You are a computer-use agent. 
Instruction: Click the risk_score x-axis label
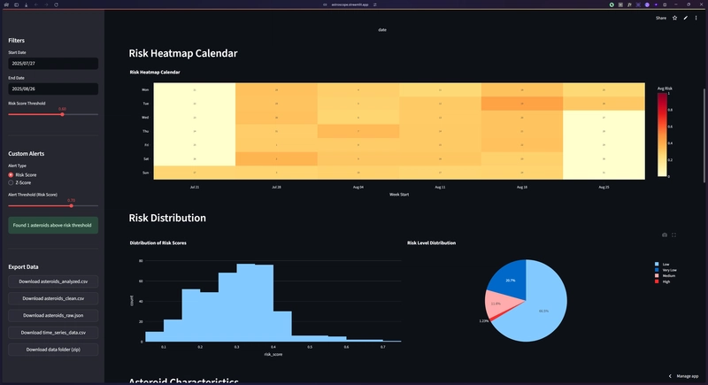pos(273,354)
